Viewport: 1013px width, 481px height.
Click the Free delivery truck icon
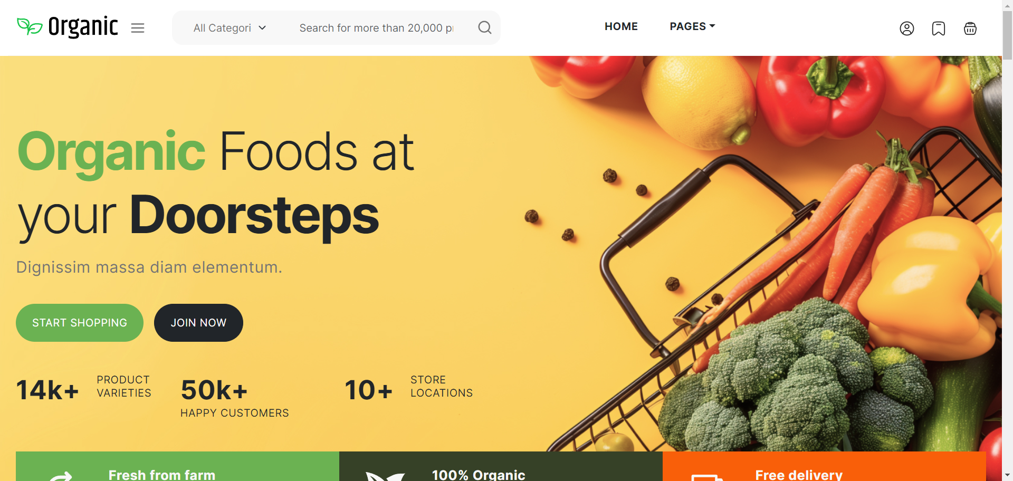coord(707,477)
